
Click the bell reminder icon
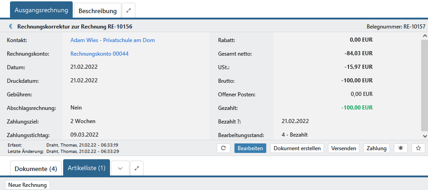point(400,148)
